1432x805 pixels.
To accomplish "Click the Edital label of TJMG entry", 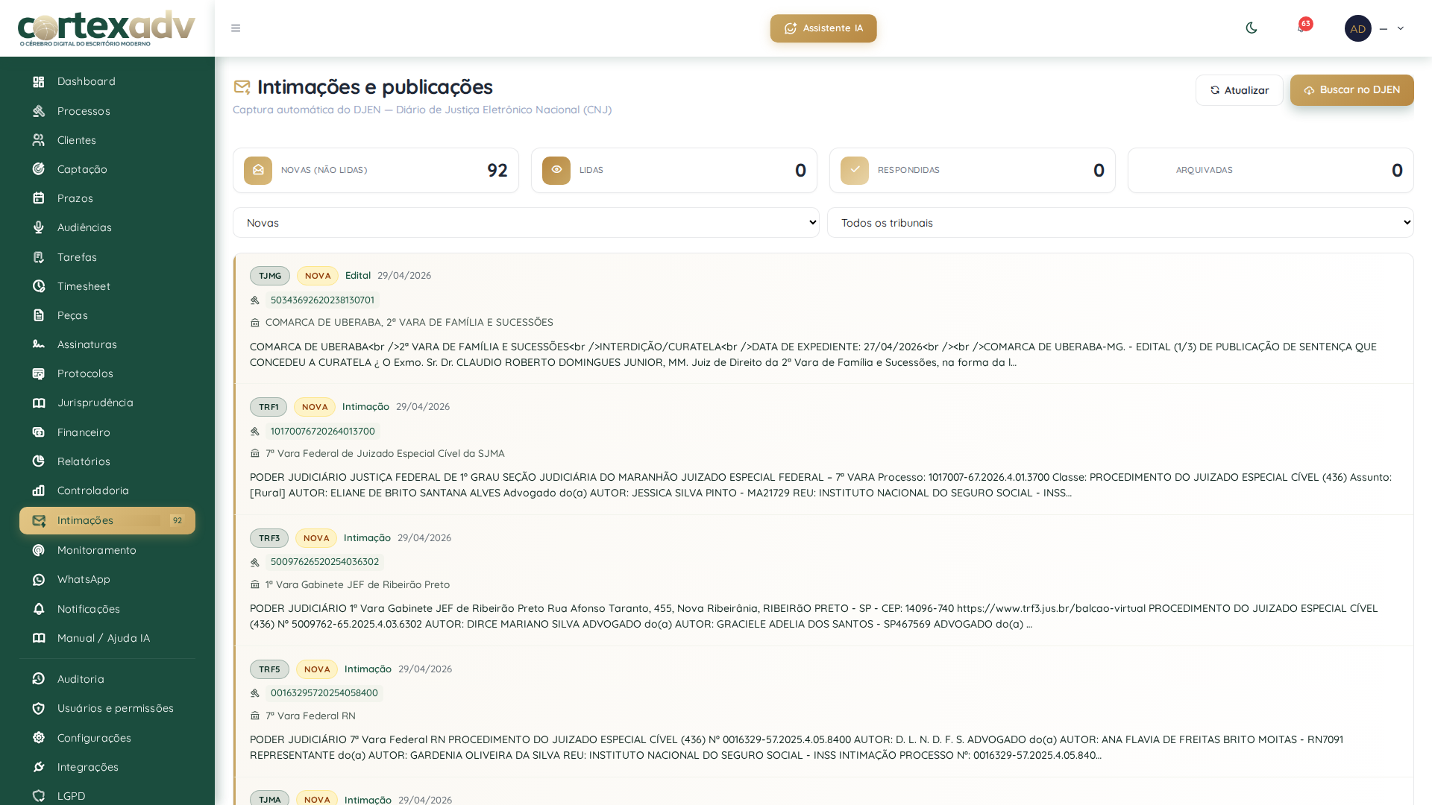I will point(358,276).
